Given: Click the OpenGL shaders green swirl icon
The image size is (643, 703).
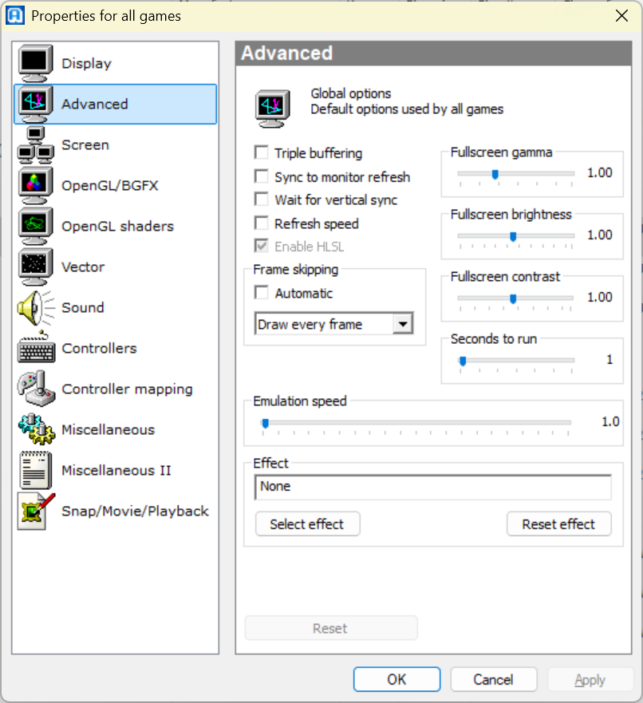Looking at the screenshot, I should 35,226.
